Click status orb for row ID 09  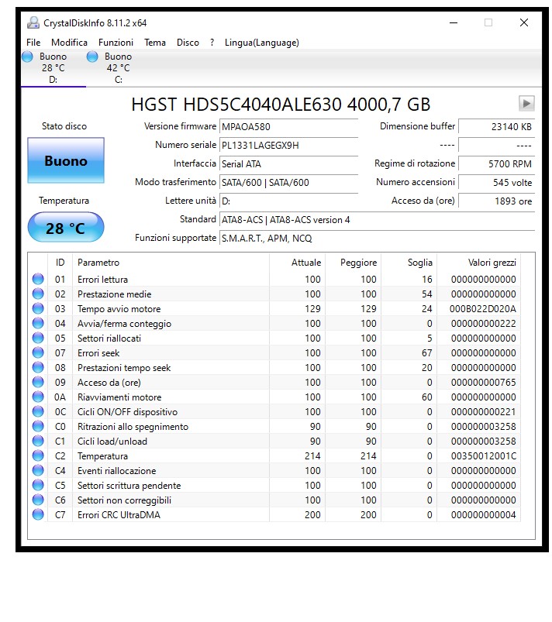click(38, 382)
